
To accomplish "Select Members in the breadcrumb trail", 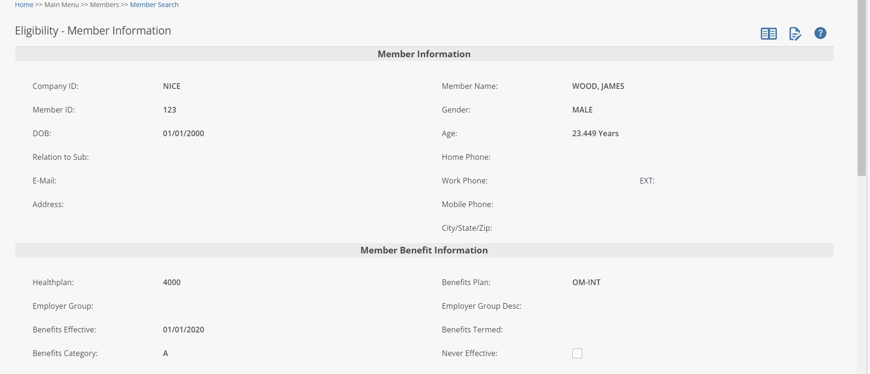I will coord(104,5).
